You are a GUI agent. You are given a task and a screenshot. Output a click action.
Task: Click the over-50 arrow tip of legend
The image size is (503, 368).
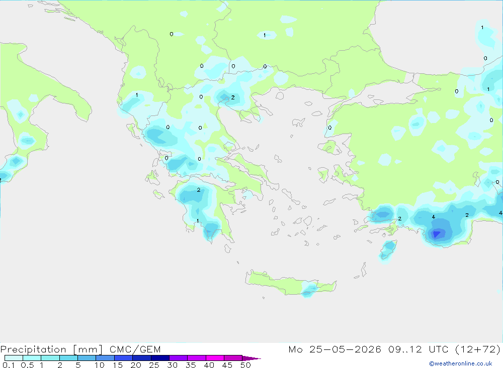(x=251, y=358)
